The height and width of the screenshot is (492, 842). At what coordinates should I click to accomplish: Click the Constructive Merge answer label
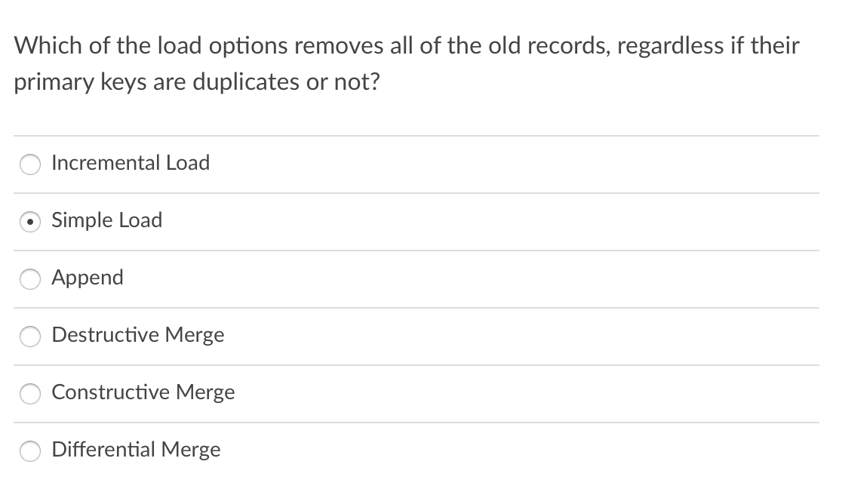[x=143, y=392]
